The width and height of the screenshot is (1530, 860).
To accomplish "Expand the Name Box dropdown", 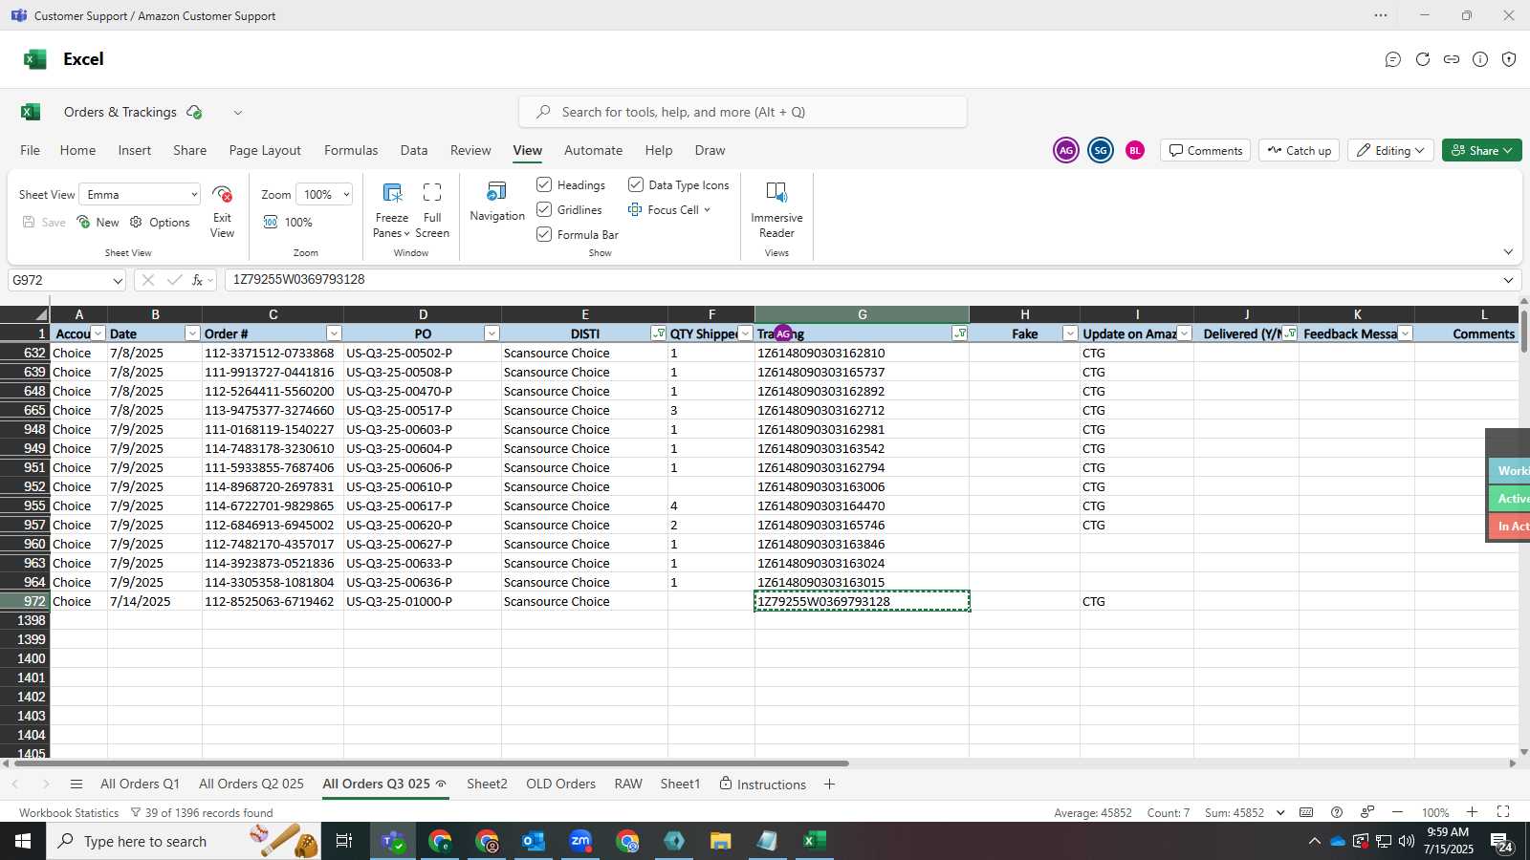I will coord(118,281).
